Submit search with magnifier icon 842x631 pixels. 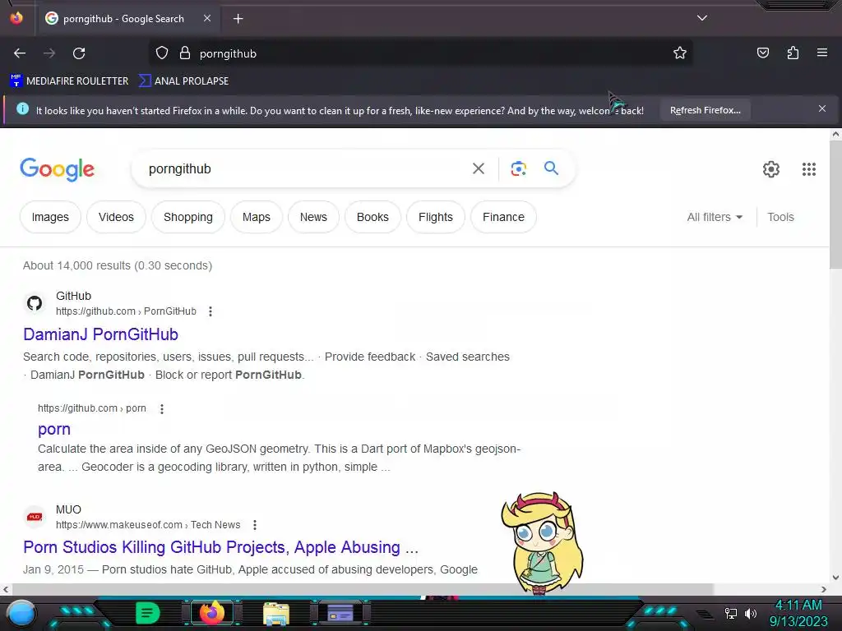click(x=551, y=168)
